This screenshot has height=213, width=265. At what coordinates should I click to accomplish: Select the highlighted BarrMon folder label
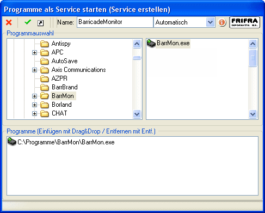(x=63, y=96)
